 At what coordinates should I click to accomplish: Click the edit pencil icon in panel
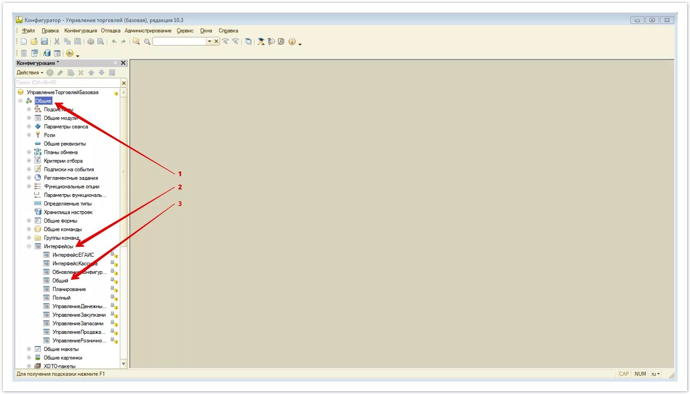tap(60, 73)
